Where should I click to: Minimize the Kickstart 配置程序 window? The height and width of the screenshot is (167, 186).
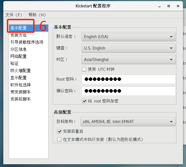pyautogui.click(x=159, y=6)
